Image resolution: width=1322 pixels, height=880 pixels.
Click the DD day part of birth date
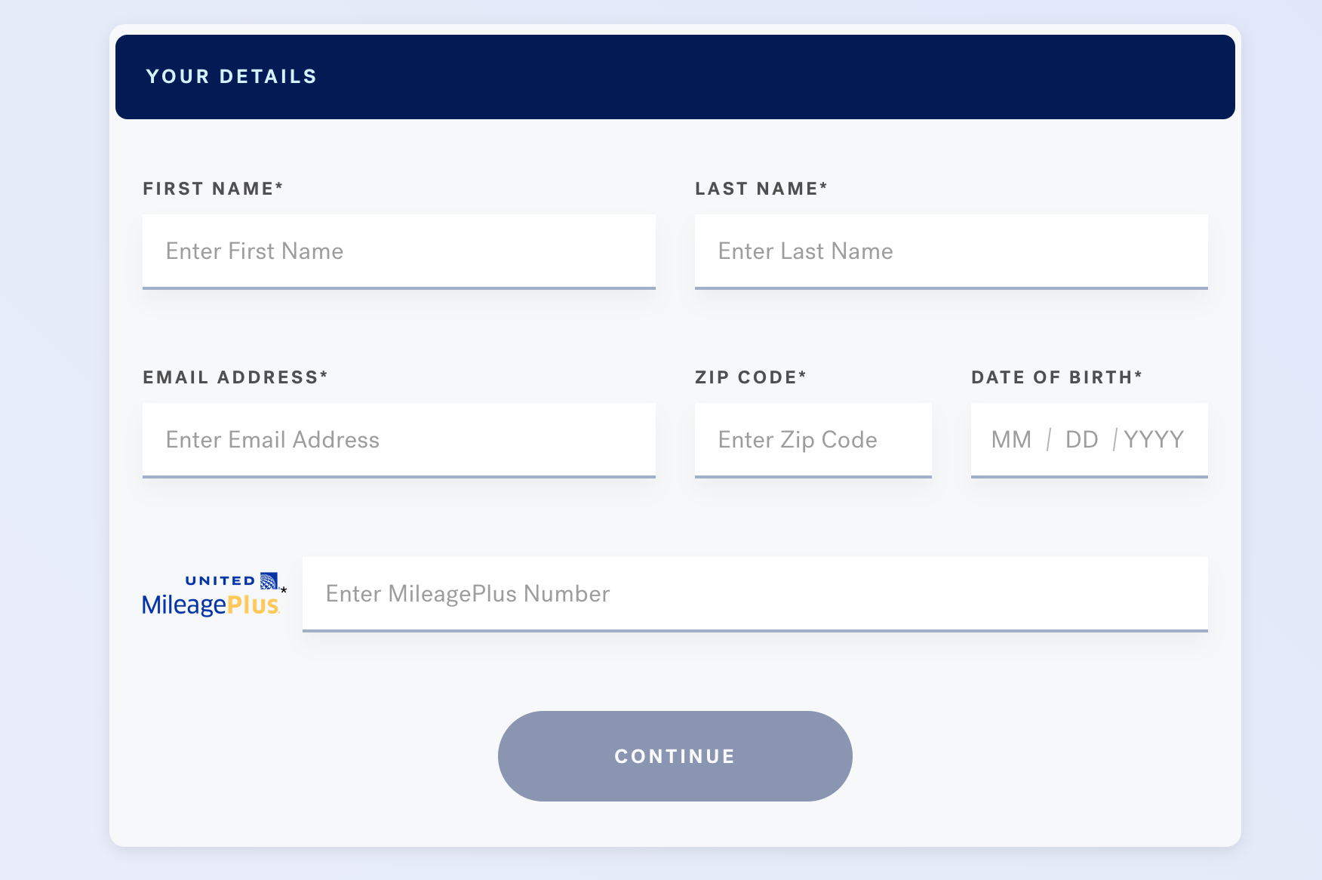[1081, 440]
